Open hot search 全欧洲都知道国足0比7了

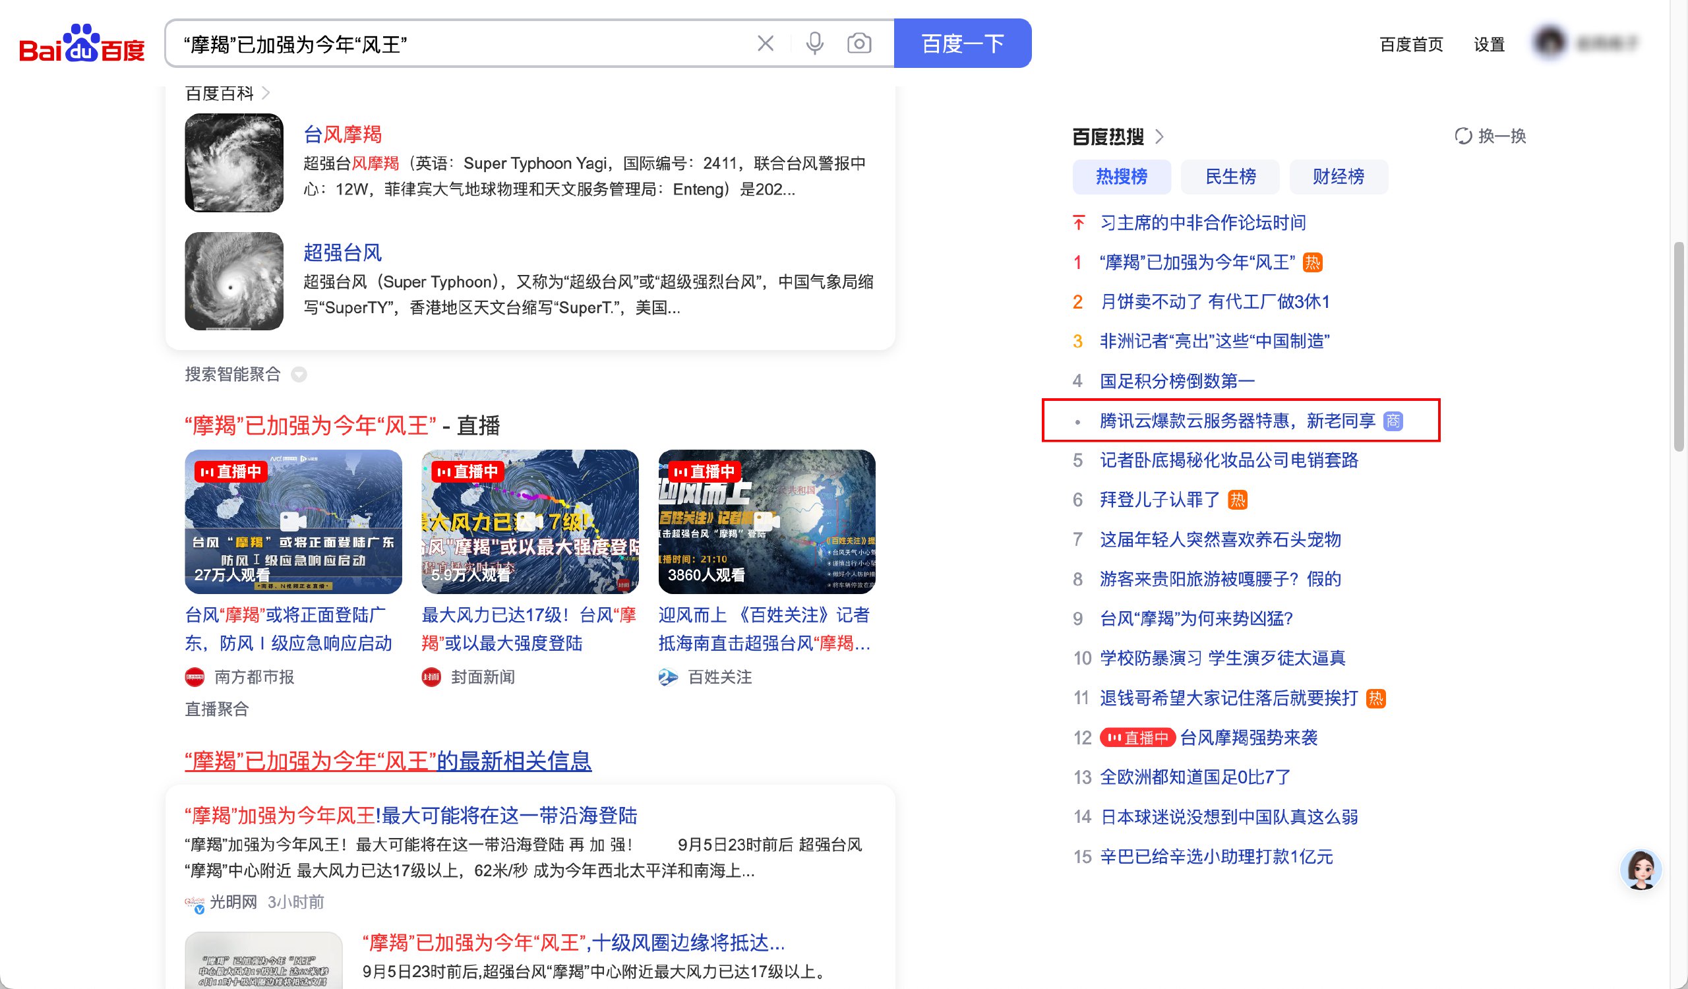click(1195, 777)
